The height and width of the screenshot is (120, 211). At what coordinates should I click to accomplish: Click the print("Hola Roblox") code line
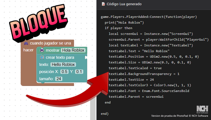(124, 23)
